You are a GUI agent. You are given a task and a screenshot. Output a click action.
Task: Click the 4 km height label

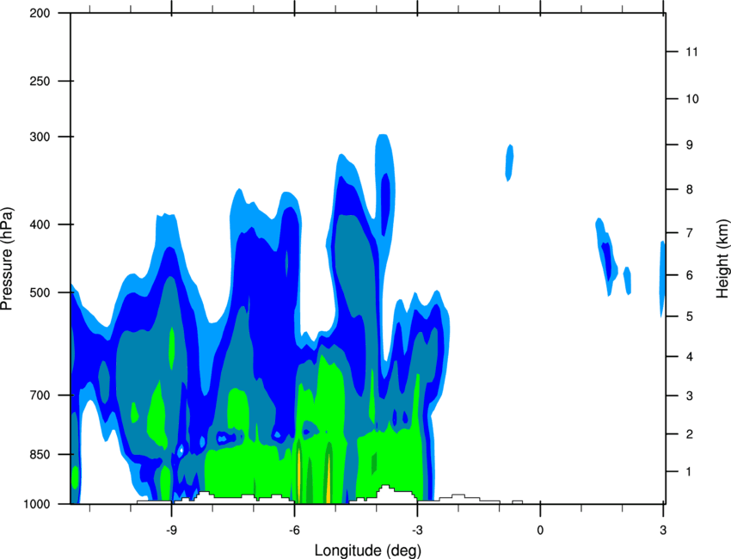tap(689, 357)
